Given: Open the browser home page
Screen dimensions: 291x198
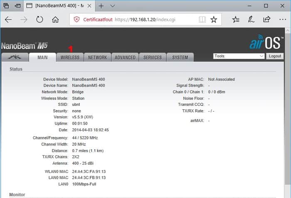Looking at the screenshot, I should pyautogui.click(x=55, y=19).
